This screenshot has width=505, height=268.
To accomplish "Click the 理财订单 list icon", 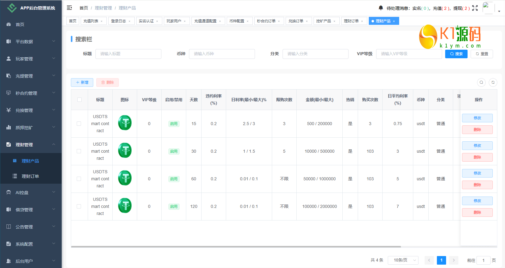I will [x=15, y=176].
